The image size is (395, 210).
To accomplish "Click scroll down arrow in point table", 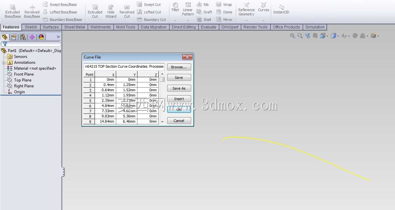I will click(x=162, y=122).
